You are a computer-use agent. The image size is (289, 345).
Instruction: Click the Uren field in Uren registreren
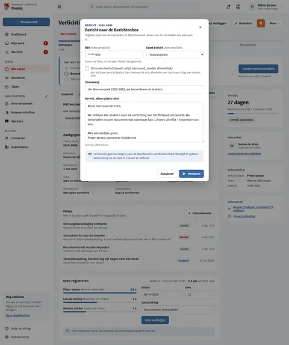tap(200, 294)
